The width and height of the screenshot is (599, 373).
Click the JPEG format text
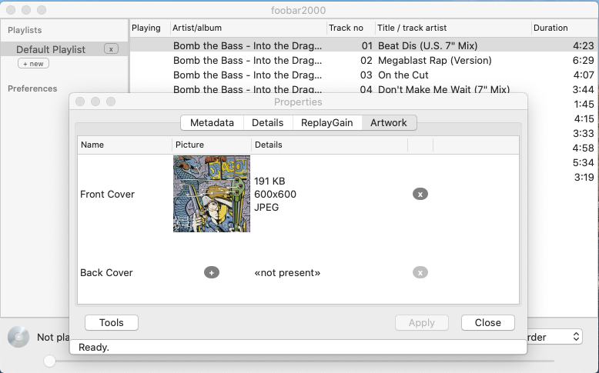pyautogui.click(x=266, y=208)
